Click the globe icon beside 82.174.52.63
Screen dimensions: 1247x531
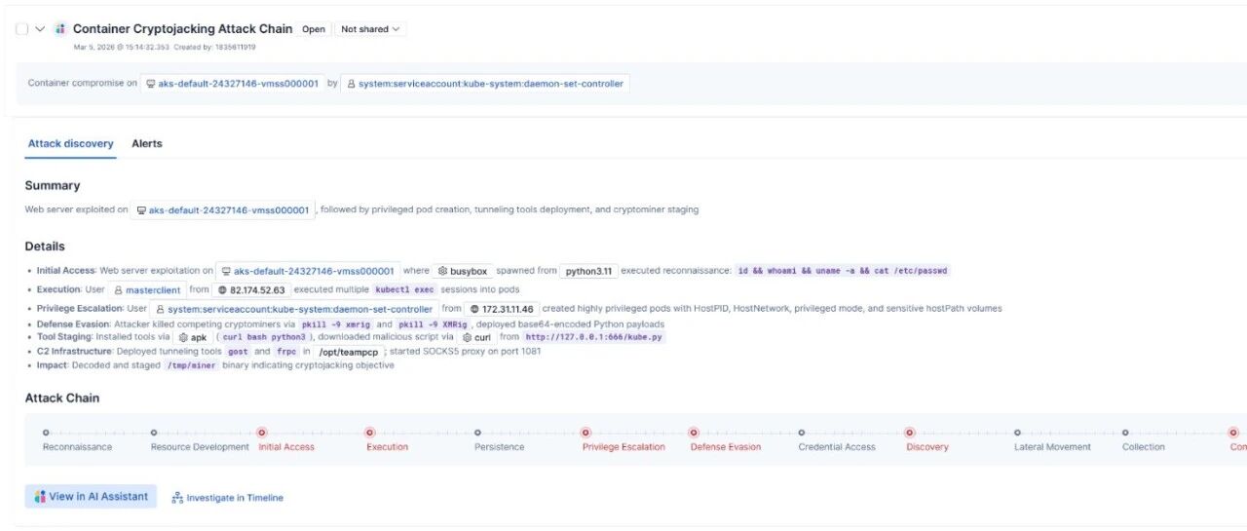pyautogui.click(x=222, y=290)
